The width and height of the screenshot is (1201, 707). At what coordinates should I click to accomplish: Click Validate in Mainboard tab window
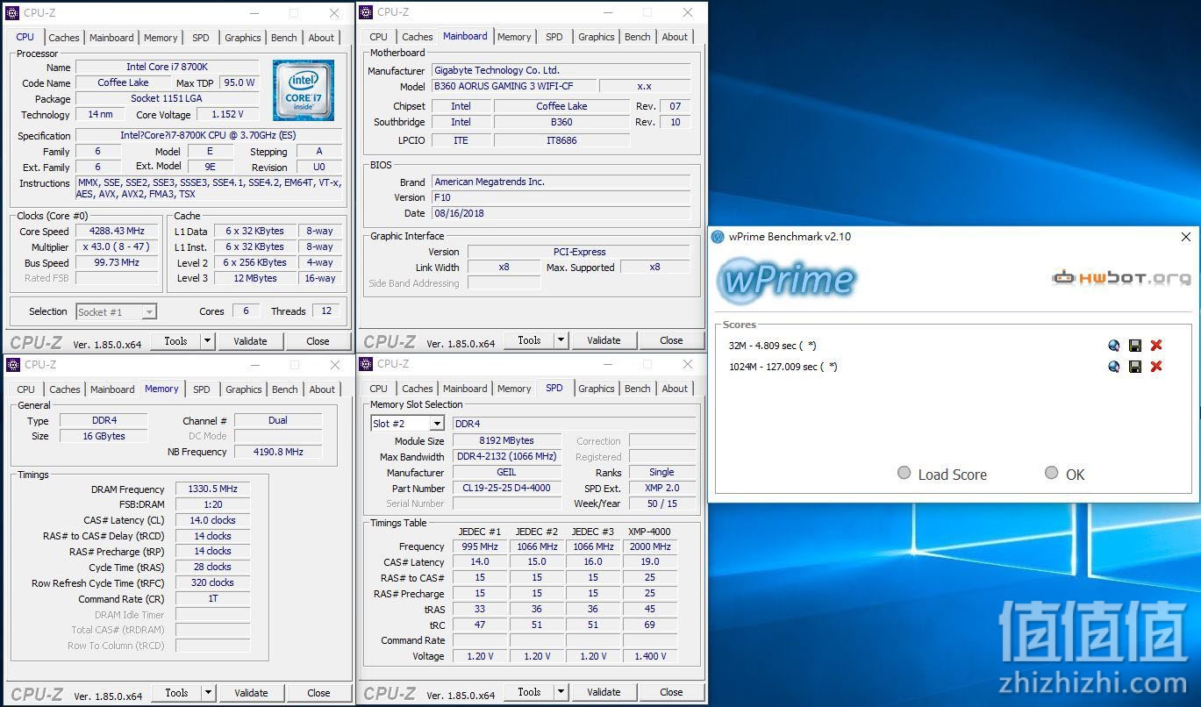tap(604, 340)
